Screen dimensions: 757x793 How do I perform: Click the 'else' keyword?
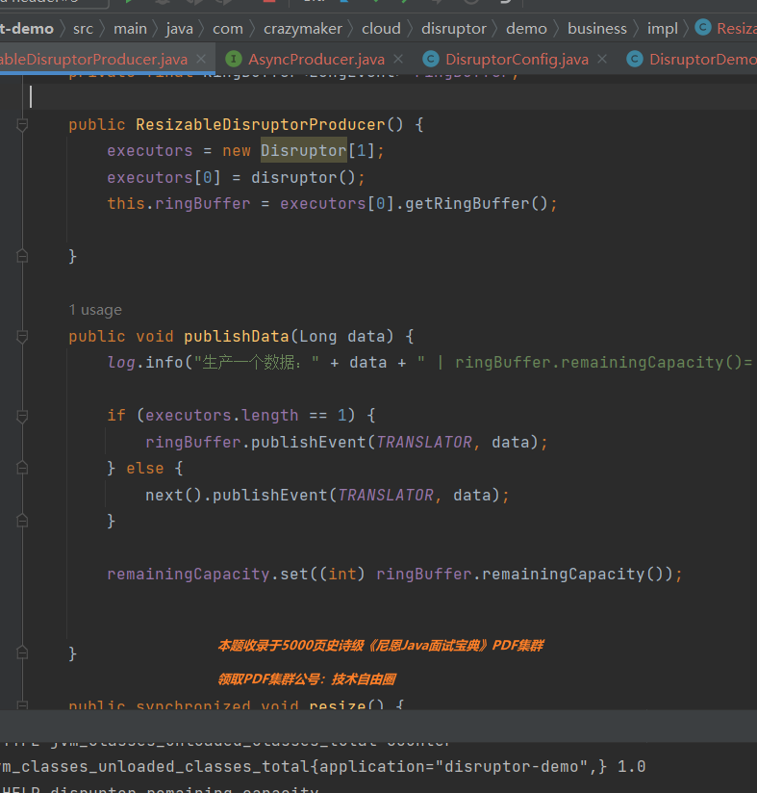pos(145,469)
